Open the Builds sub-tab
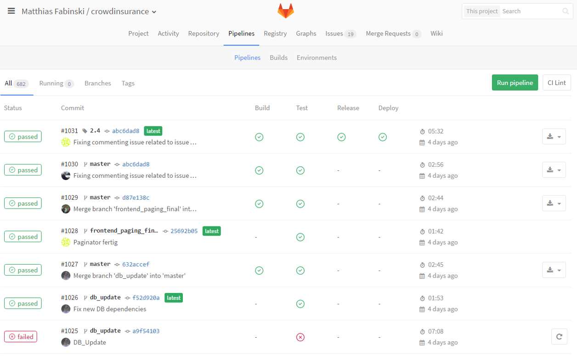This screenshot has height=356, width=577. tap(278, 57)
